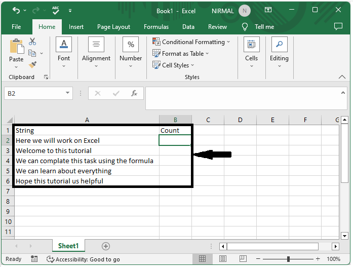Expand the Alignment group

[x=96, y=53]
